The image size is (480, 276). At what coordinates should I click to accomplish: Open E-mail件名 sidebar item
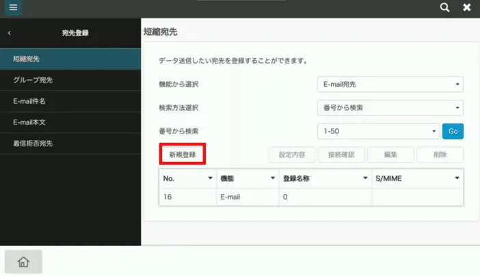tap(70, 102)
